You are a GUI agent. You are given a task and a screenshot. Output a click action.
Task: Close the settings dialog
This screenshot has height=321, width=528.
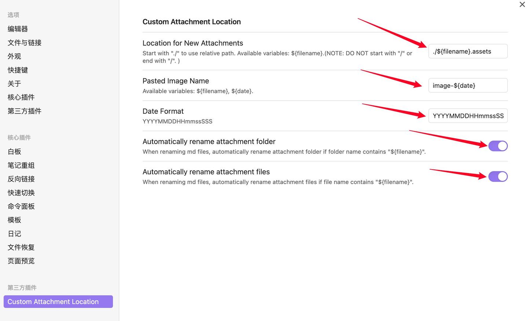[522, 4]
